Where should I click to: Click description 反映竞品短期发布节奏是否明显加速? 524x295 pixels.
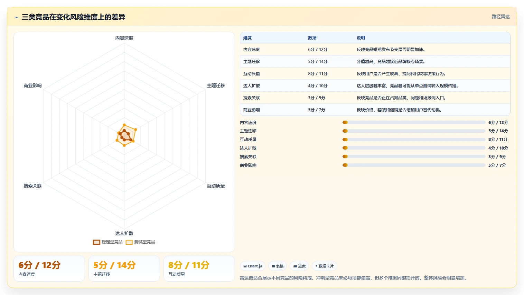[391, 50]
